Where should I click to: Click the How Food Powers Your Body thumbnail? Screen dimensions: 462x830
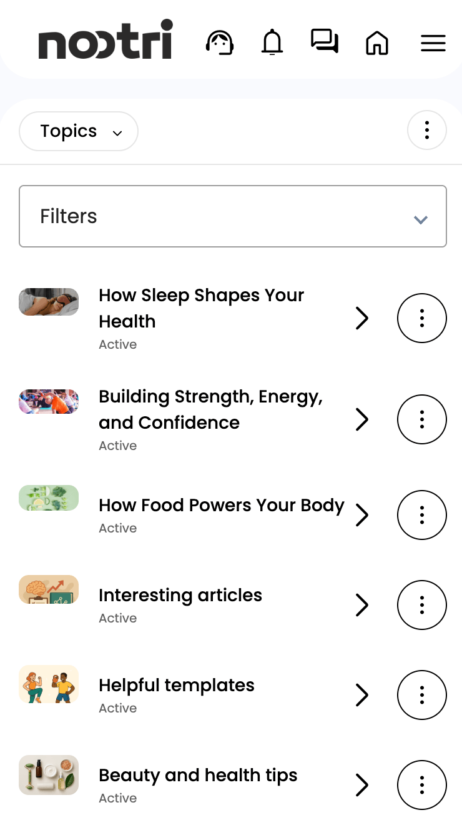click(x=49, y=498)
